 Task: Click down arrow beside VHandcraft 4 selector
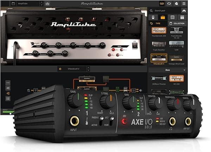point(88,70)
